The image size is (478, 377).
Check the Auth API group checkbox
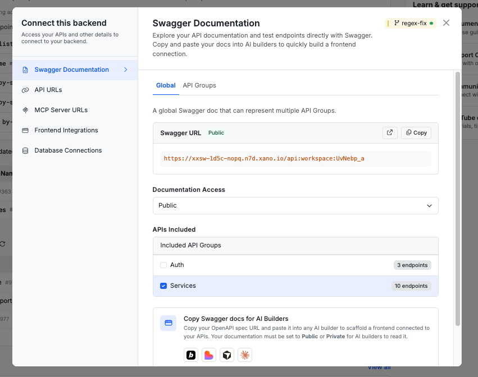(x=163, y=265)
